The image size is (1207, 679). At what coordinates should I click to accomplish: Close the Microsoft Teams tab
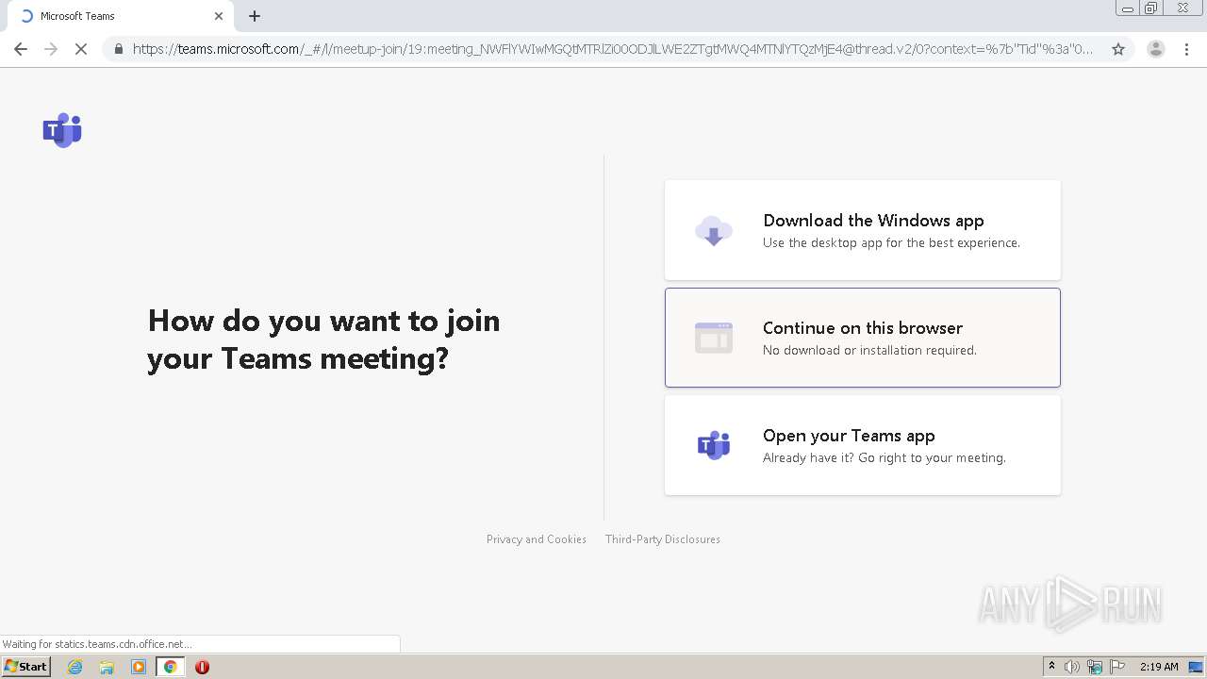click(x=219, y=16)
